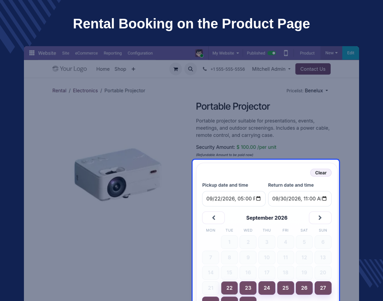Screen dimensions: 383x301
Task: Click the phone number +1 555-555-5556
Action: coord(228,69)
